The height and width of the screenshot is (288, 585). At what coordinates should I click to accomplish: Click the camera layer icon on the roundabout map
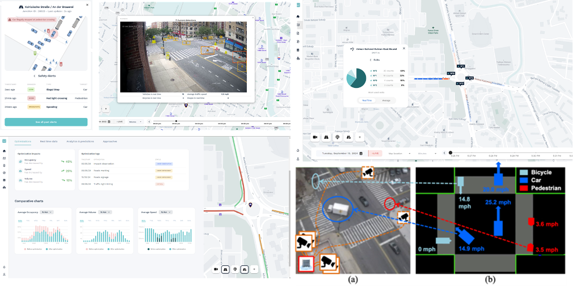coord(216,269)
